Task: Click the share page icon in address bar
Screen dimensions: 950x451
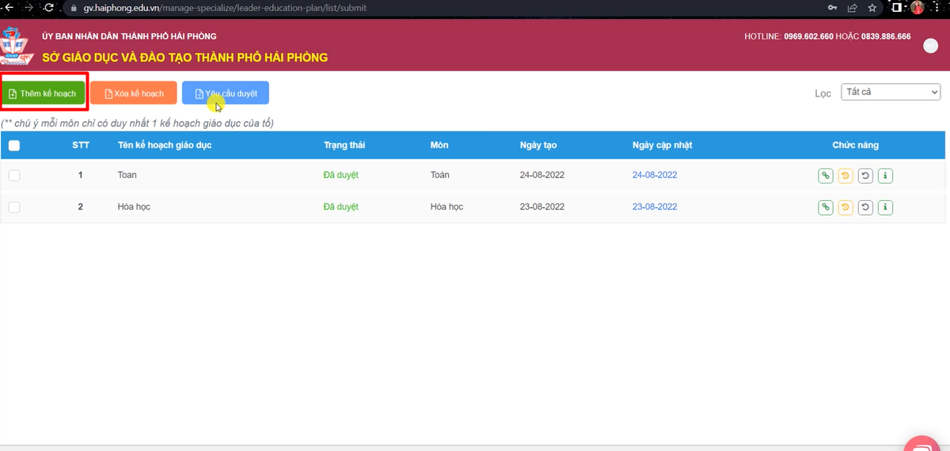Action: click(853, 8)
